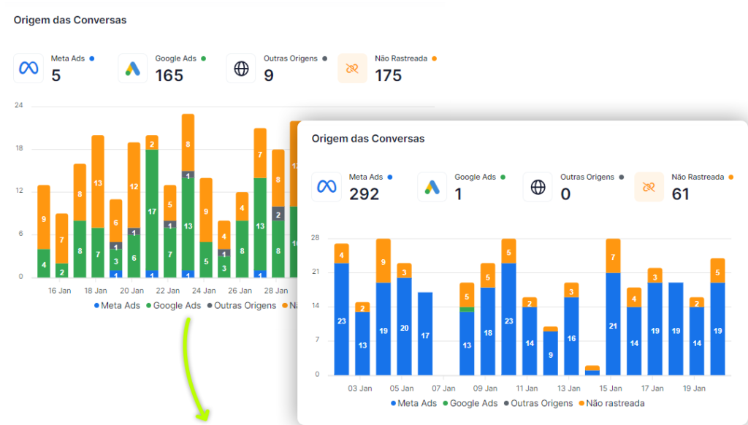
Task: Click the broken-link icon beside the 175 count
Action: (x=352, y=69)
